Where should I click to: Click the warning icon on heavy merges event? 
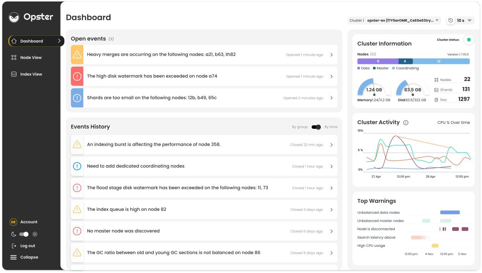(77, 55)
